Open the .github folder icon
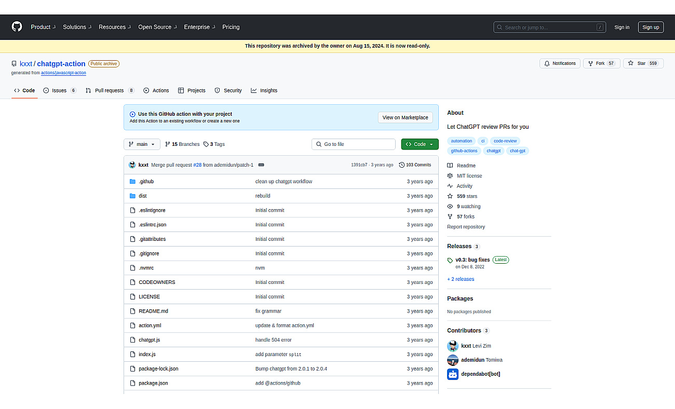This screenshot has height=409, width=675. point(132,182)
